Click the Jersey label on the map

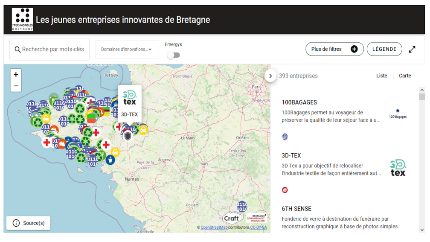tap(111, 75)
